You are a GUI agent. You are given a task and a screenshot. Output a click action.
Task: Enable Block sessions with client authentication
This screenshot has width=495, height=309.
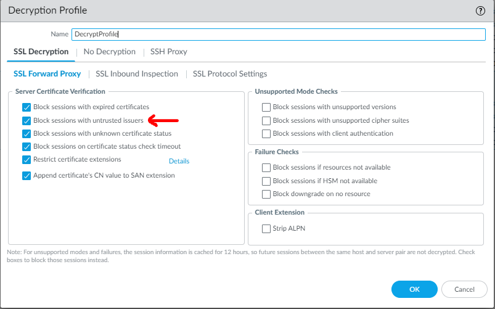[266, 134]
